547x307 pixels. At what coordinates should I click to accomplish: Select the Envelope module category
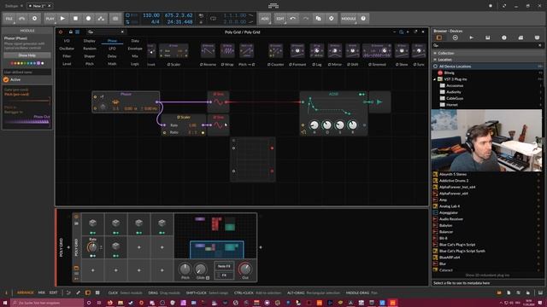point(135,49)
